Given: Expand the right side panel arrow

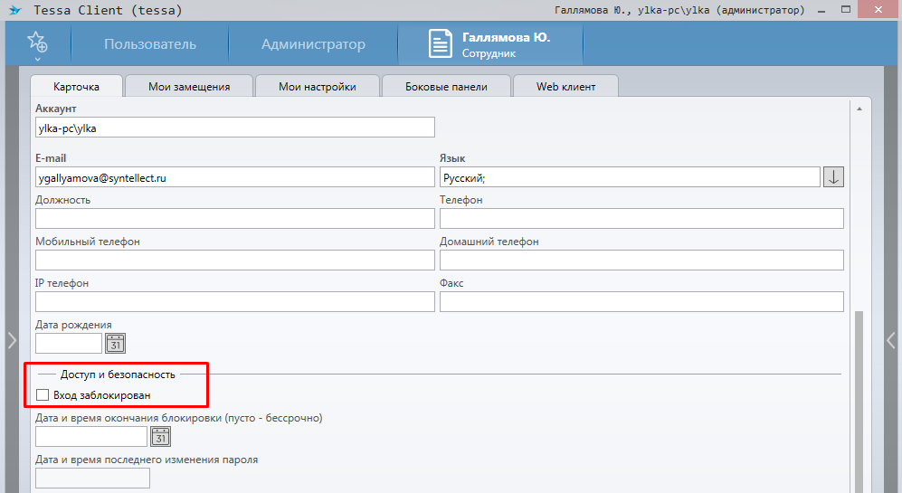Looking at the screenshot, I should (x=891, y=340).
